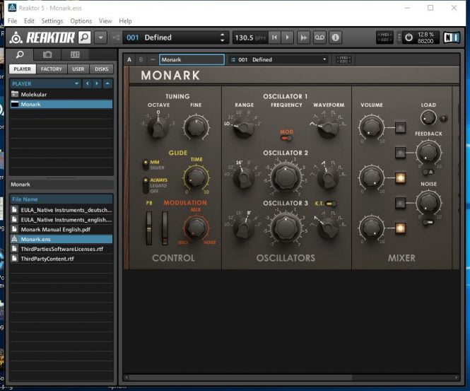Click the Monark instrument name field
The height and width of the screenshot is (391, 470).
[192, 59]
